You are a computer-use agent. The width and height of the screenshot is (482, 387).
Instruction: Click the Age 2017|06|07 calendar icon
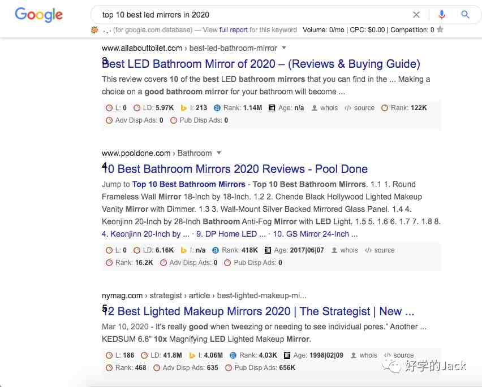click(268, 250)
